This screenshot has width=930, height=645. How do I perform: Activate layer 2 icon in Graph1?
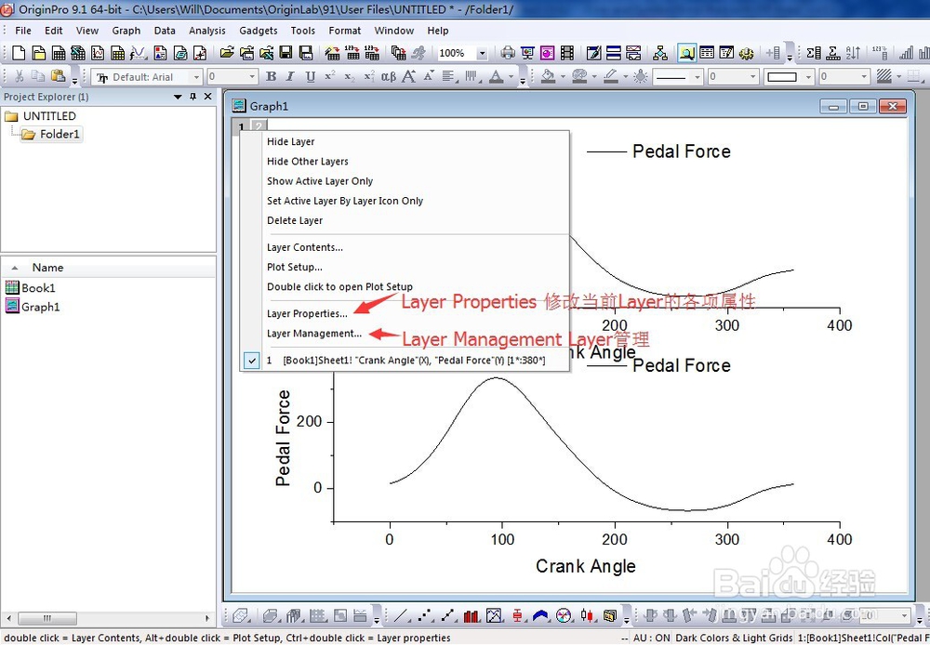pos(259,125)
